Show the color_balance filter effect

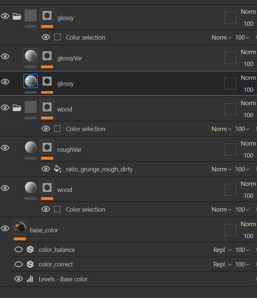pos(19,249)
